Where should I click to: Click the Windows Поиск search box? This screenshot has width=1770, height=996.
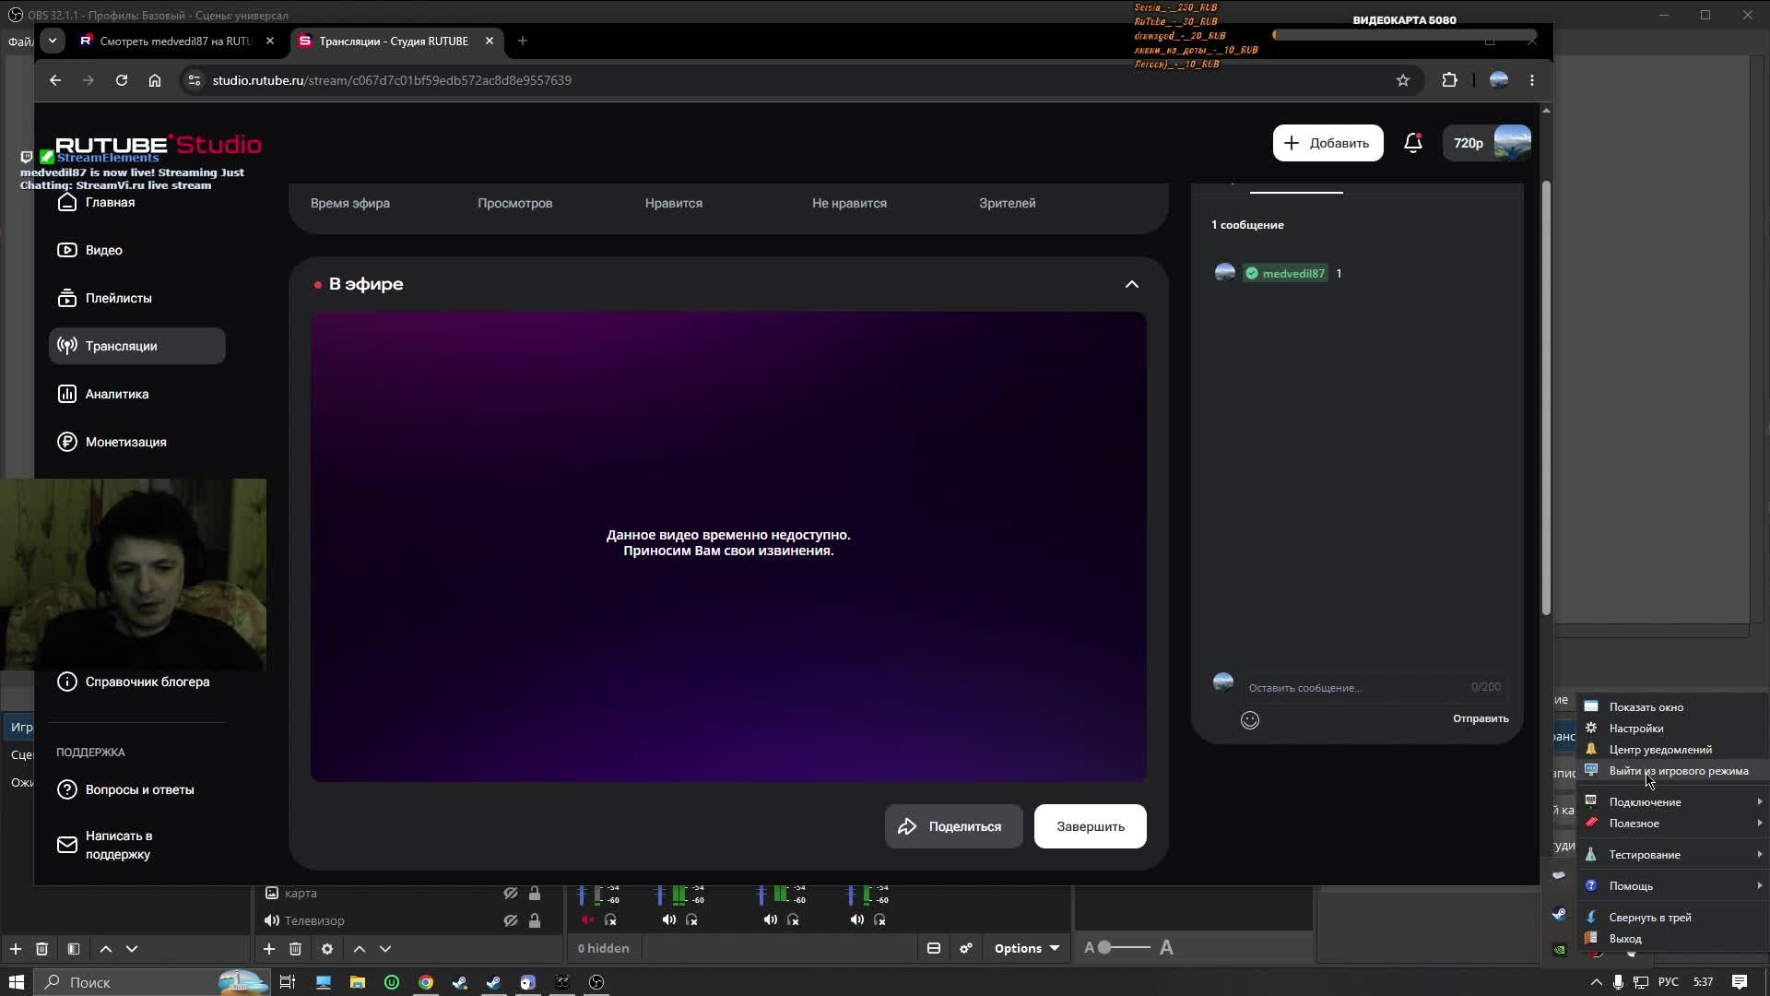[152, 982]
